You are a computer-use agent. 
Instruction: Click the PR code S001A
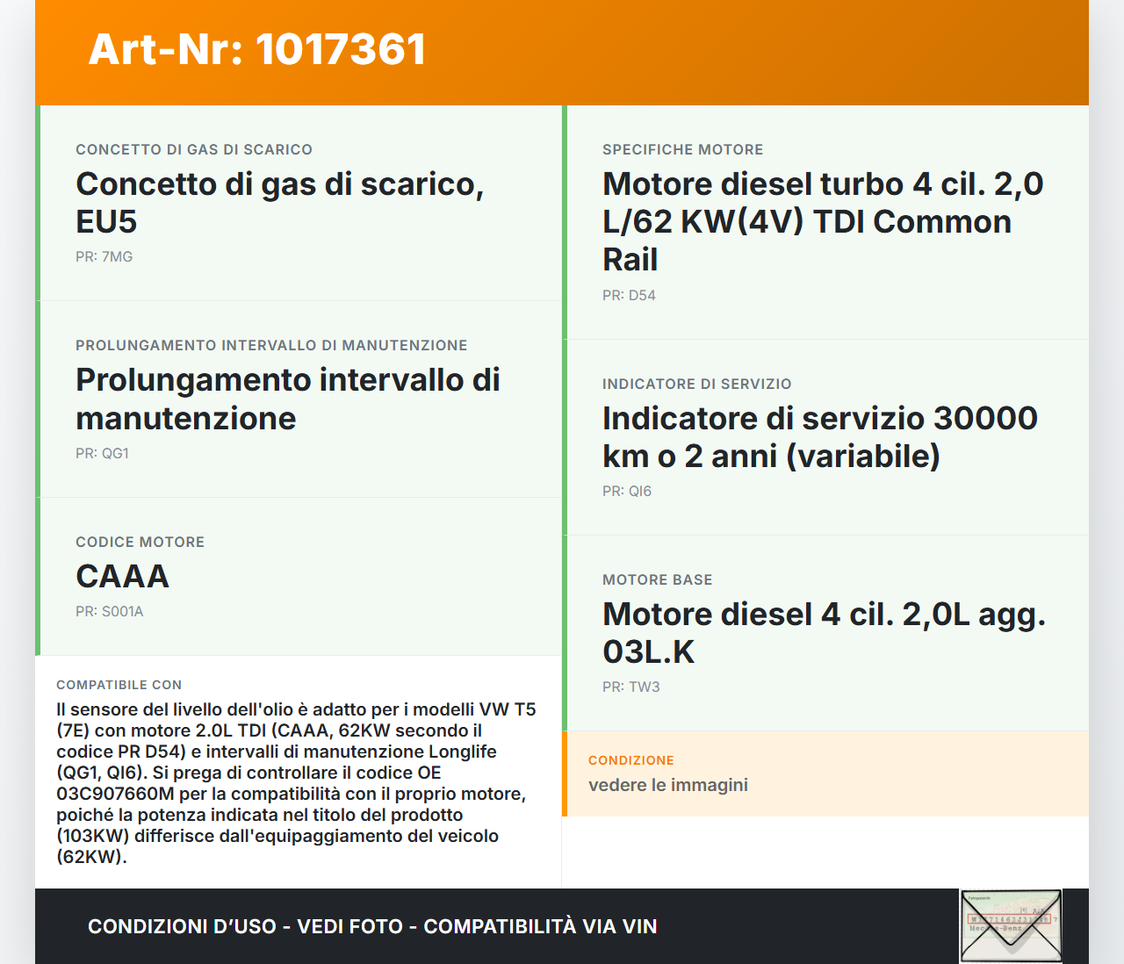(x=109, y=612)
